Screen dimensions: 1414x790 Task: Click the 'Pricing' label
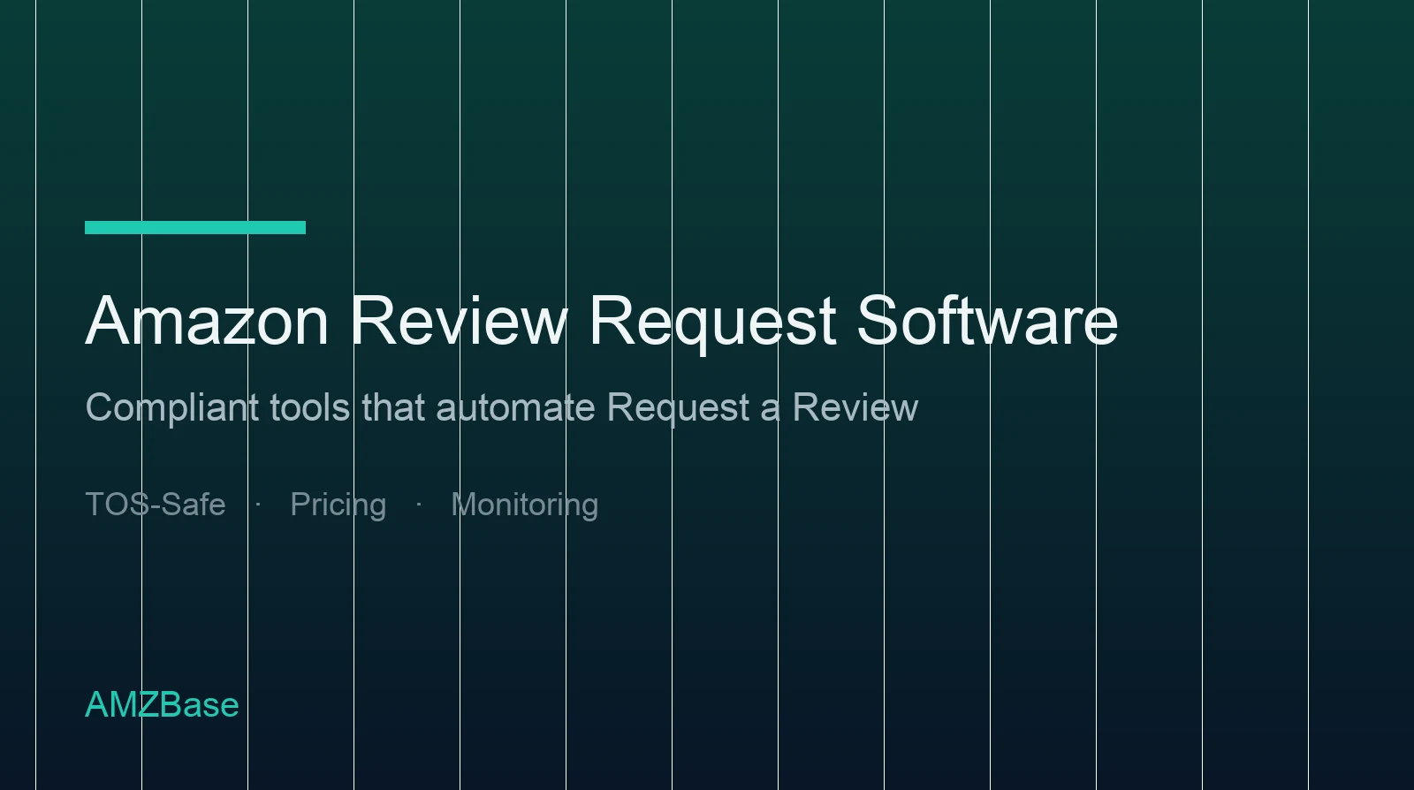click(x=338, y=505)
